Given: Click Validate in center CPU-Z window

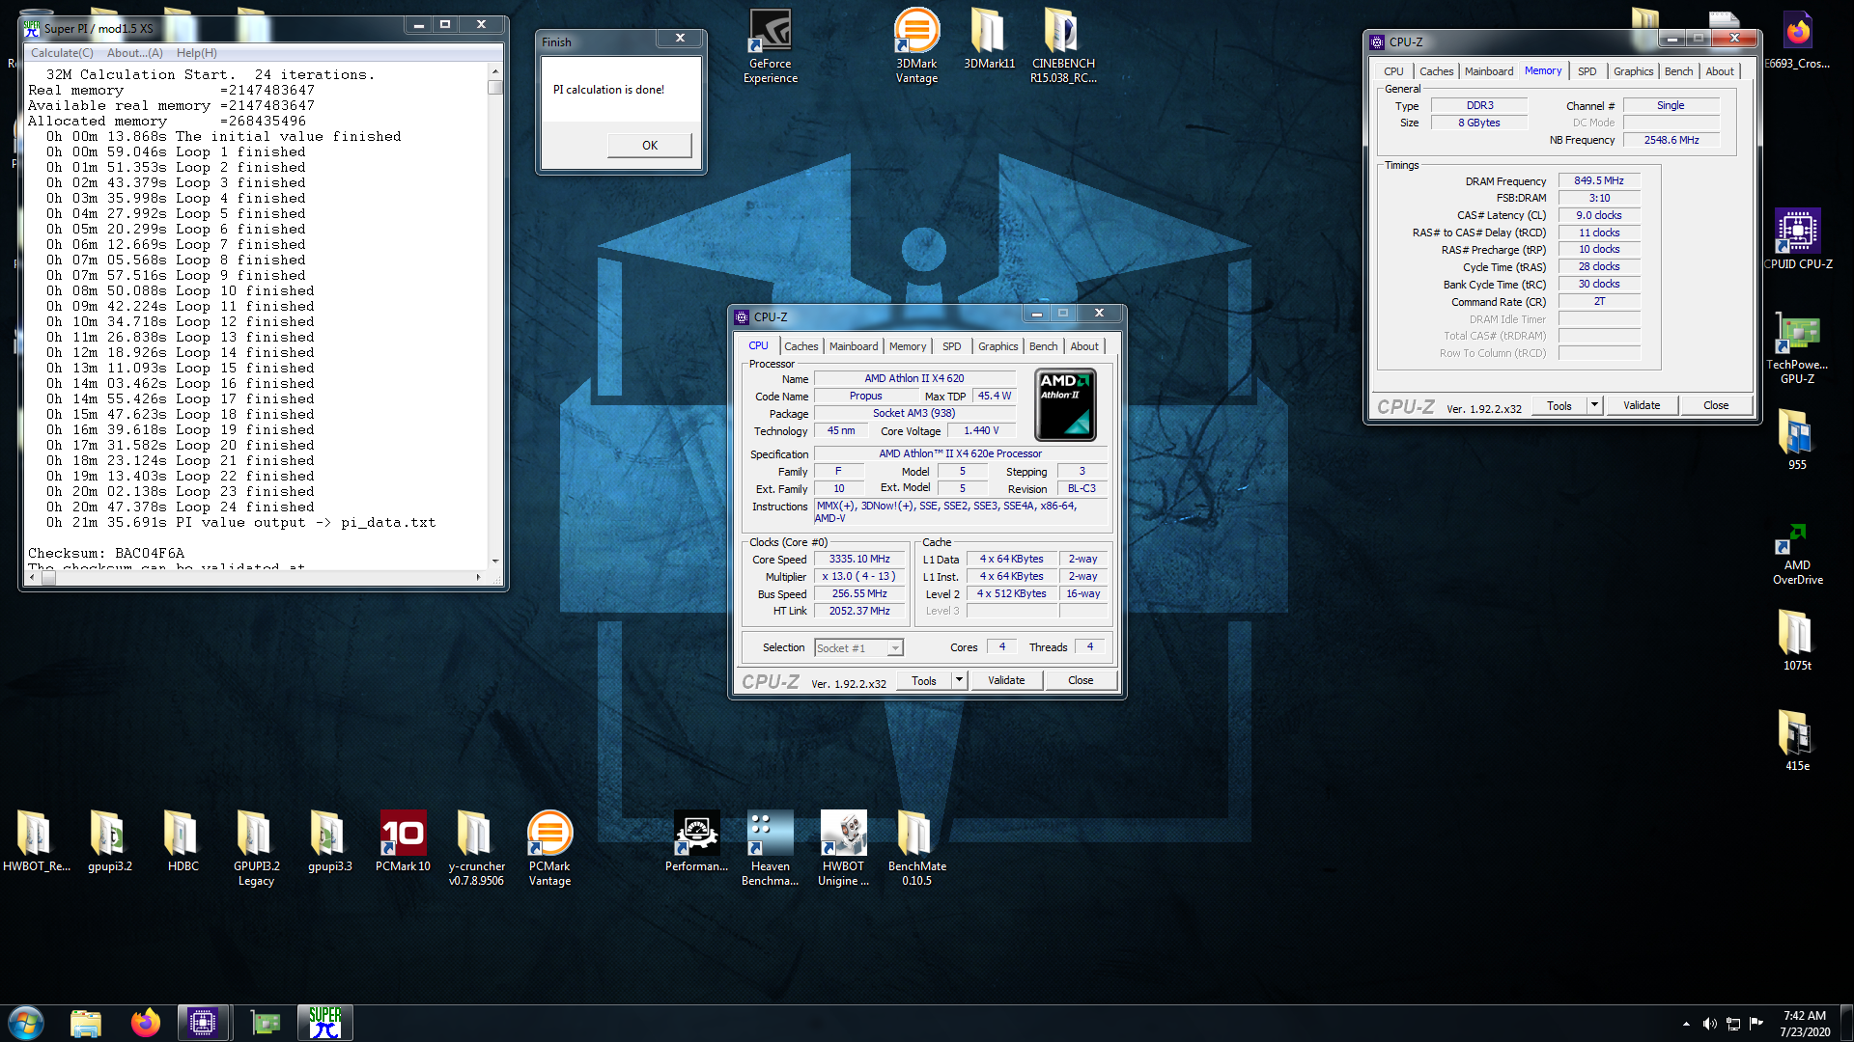Looking at the screenshot, I should (x=1006, y=680).
